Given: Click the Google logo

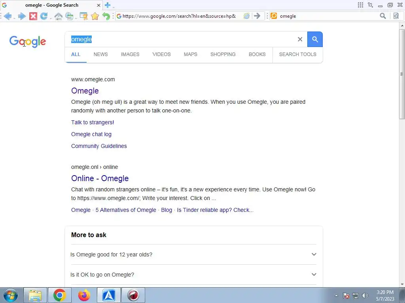Looking at the screenshot, I should (28, 41).
